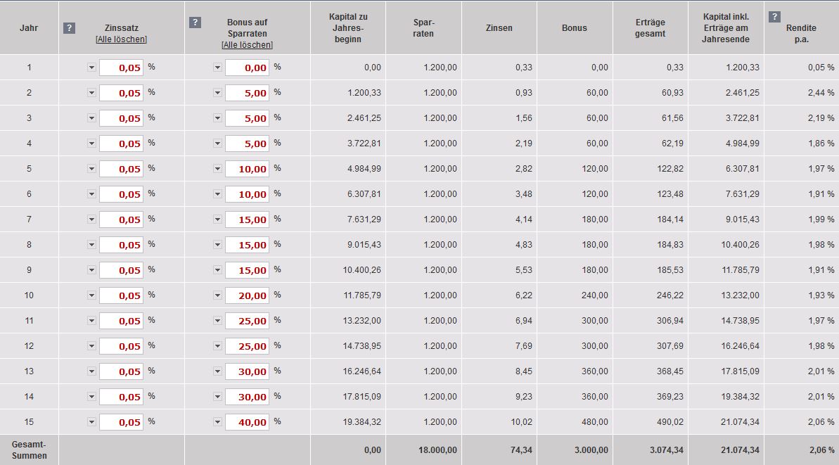Viewport: 839px width, 465px height.
Task: Click the year 1 bonus field showing 0,00
Action: pyautogui.click(x=247, y=68)
